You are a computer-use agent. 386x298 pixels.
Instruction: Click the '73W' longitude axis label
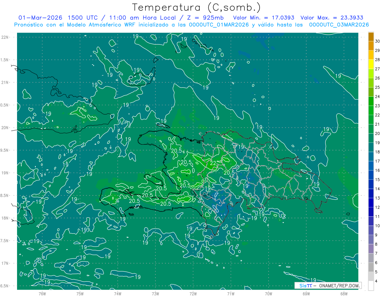pos(155,293)
